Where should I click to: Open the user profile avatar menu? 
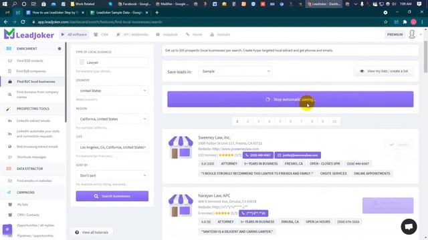(x=412, y=34)
